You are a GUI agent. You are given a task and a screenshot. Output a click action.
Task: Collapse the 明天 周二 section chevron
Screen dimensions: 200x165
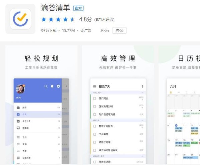click(x=142, y=120)
